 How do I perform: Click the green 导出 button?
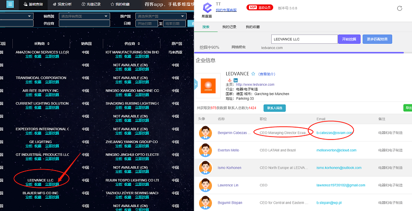click(408, 108)
